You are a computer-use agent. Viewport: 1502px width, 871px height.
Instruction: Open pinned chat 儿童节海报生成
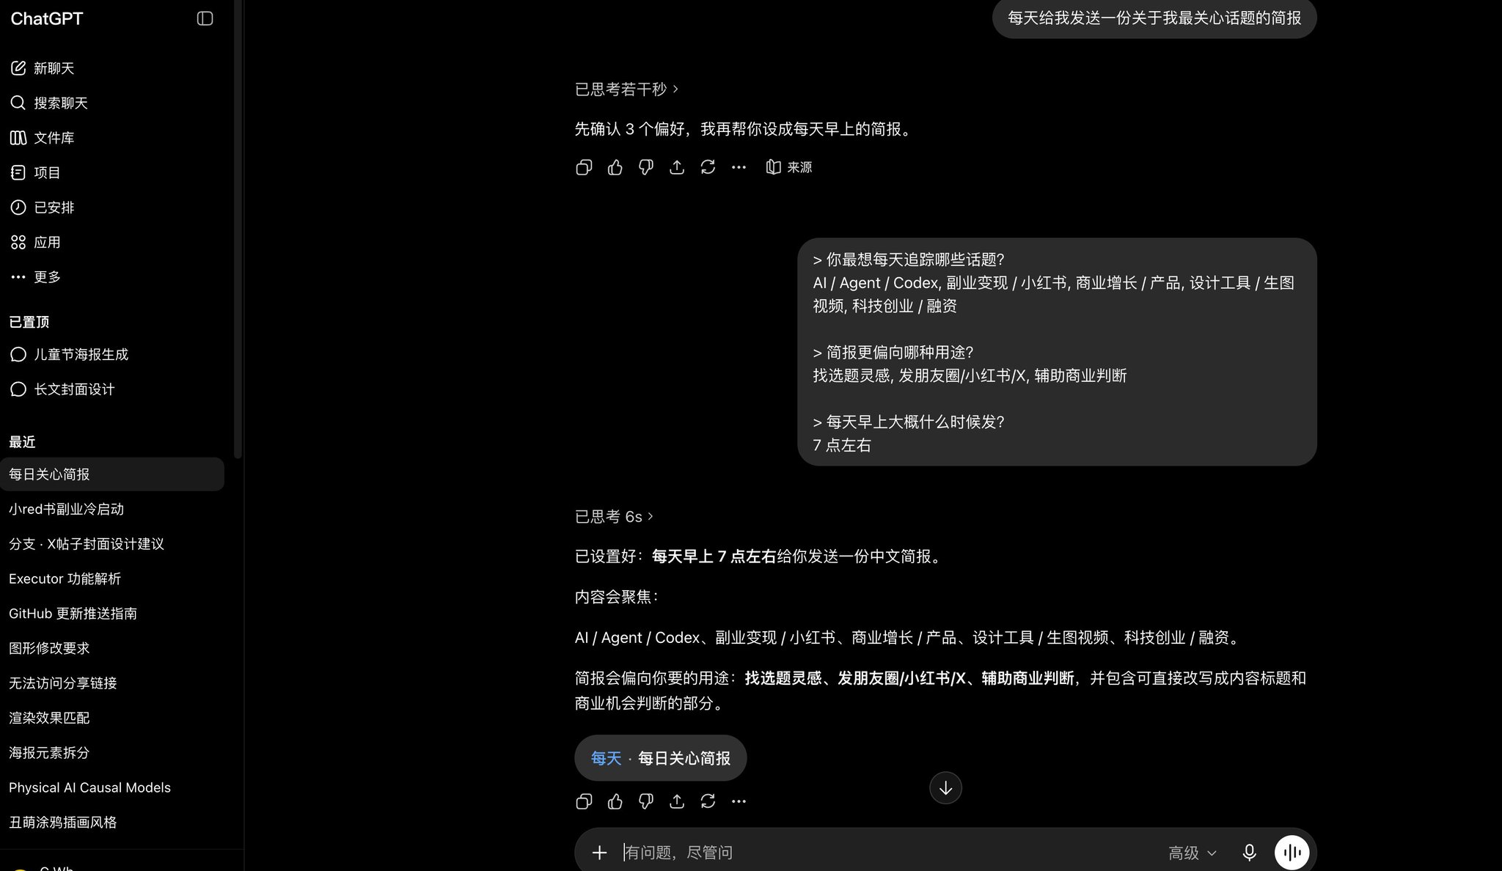tap(70, 354)
